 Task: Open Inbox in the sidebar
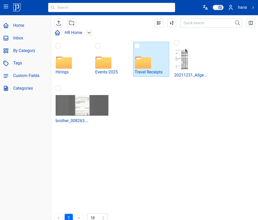[18, 38]
